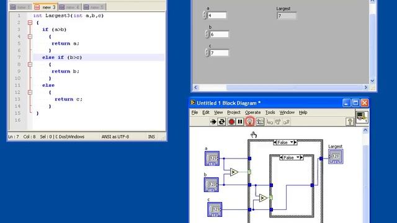
Task: Click the front panel input field a
Action: [x=216, y=15]
